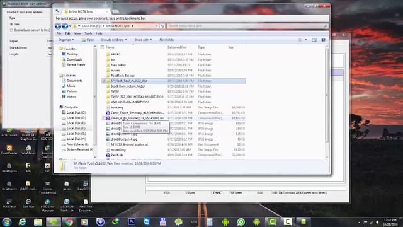The height and width of the screenshot is (227, 403).
Task: Show hidden tray icons arrow
Action: (x=359, y=222)
